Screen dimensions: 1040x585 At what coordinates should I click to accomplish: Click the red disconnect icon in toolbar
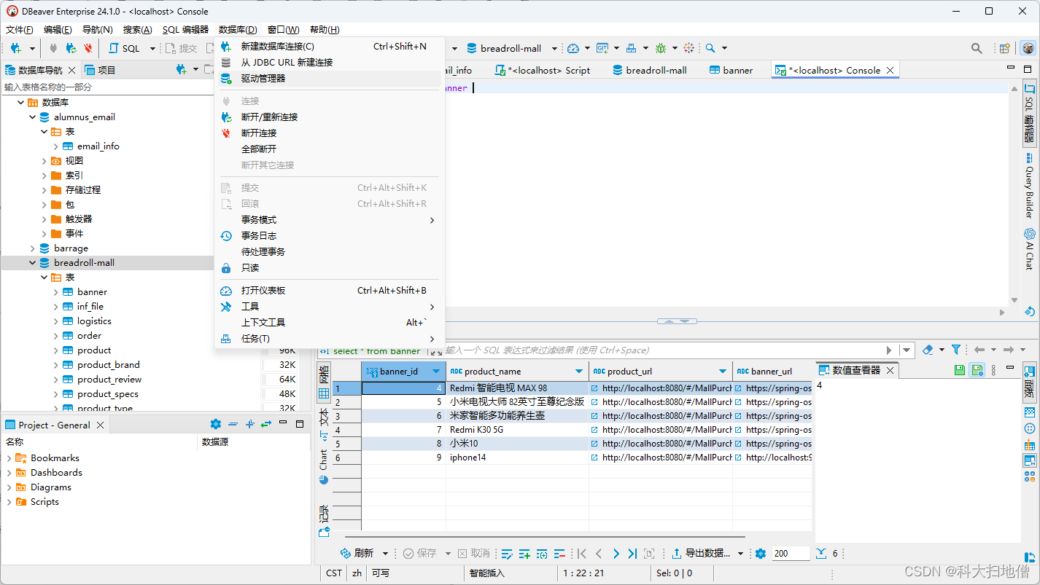(88, 48)
